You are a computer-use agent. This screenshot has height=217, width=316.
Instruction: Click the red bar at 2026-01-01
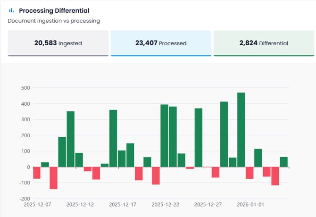249,173
